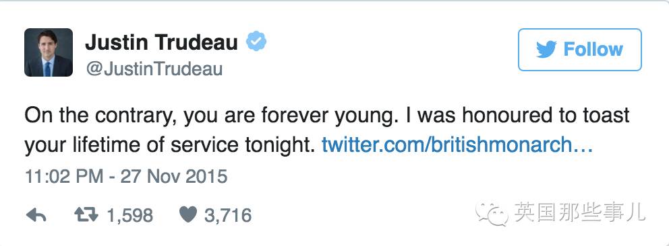Open the profile avatar photo
This screenshot has height=246, width=669.
coord(48,52)
